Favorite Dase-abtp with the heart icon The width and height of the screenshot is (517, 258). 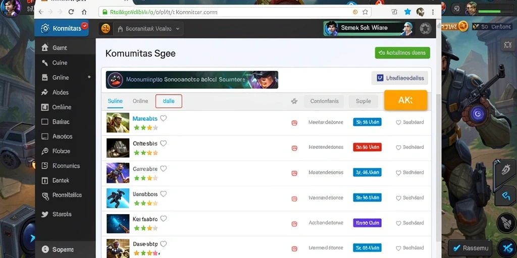point(163,244)
